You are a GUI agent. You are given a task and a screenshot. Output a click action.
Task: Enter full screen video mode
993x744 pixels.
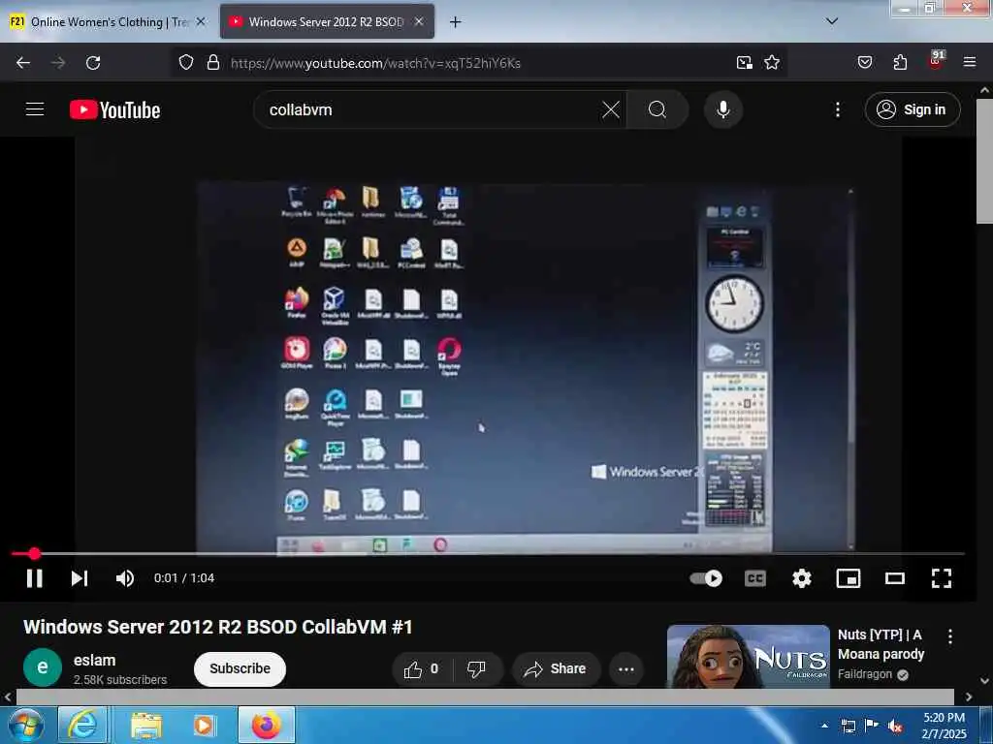click(941, 578)
